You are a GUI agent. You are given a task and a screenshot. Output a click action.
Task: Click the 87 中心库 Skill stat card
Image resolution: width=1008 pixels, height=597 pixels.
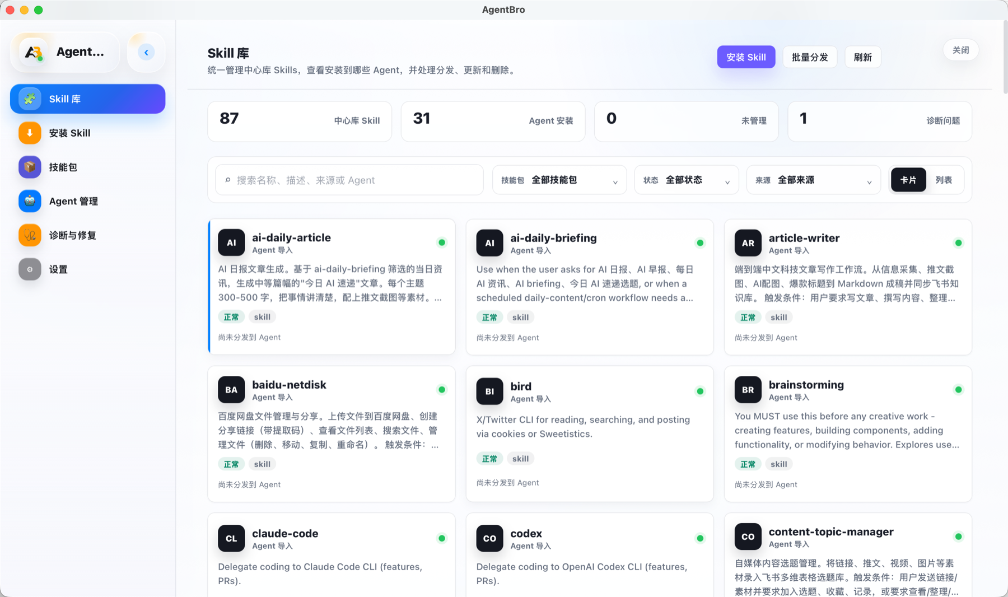[x=300, y=122]
